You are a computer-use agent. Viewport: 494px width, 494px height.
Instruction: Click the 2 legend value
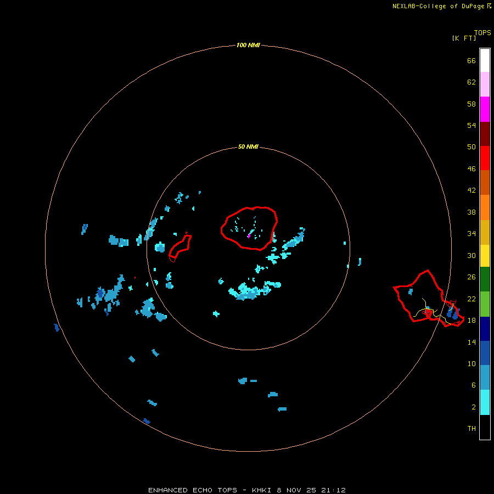tap(474, 407)
